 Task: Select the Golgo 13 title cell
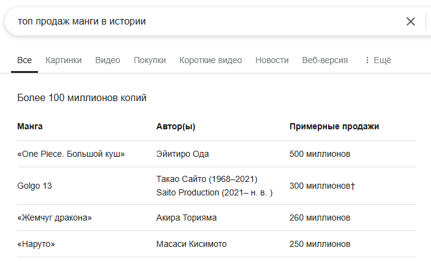[34, 186]
